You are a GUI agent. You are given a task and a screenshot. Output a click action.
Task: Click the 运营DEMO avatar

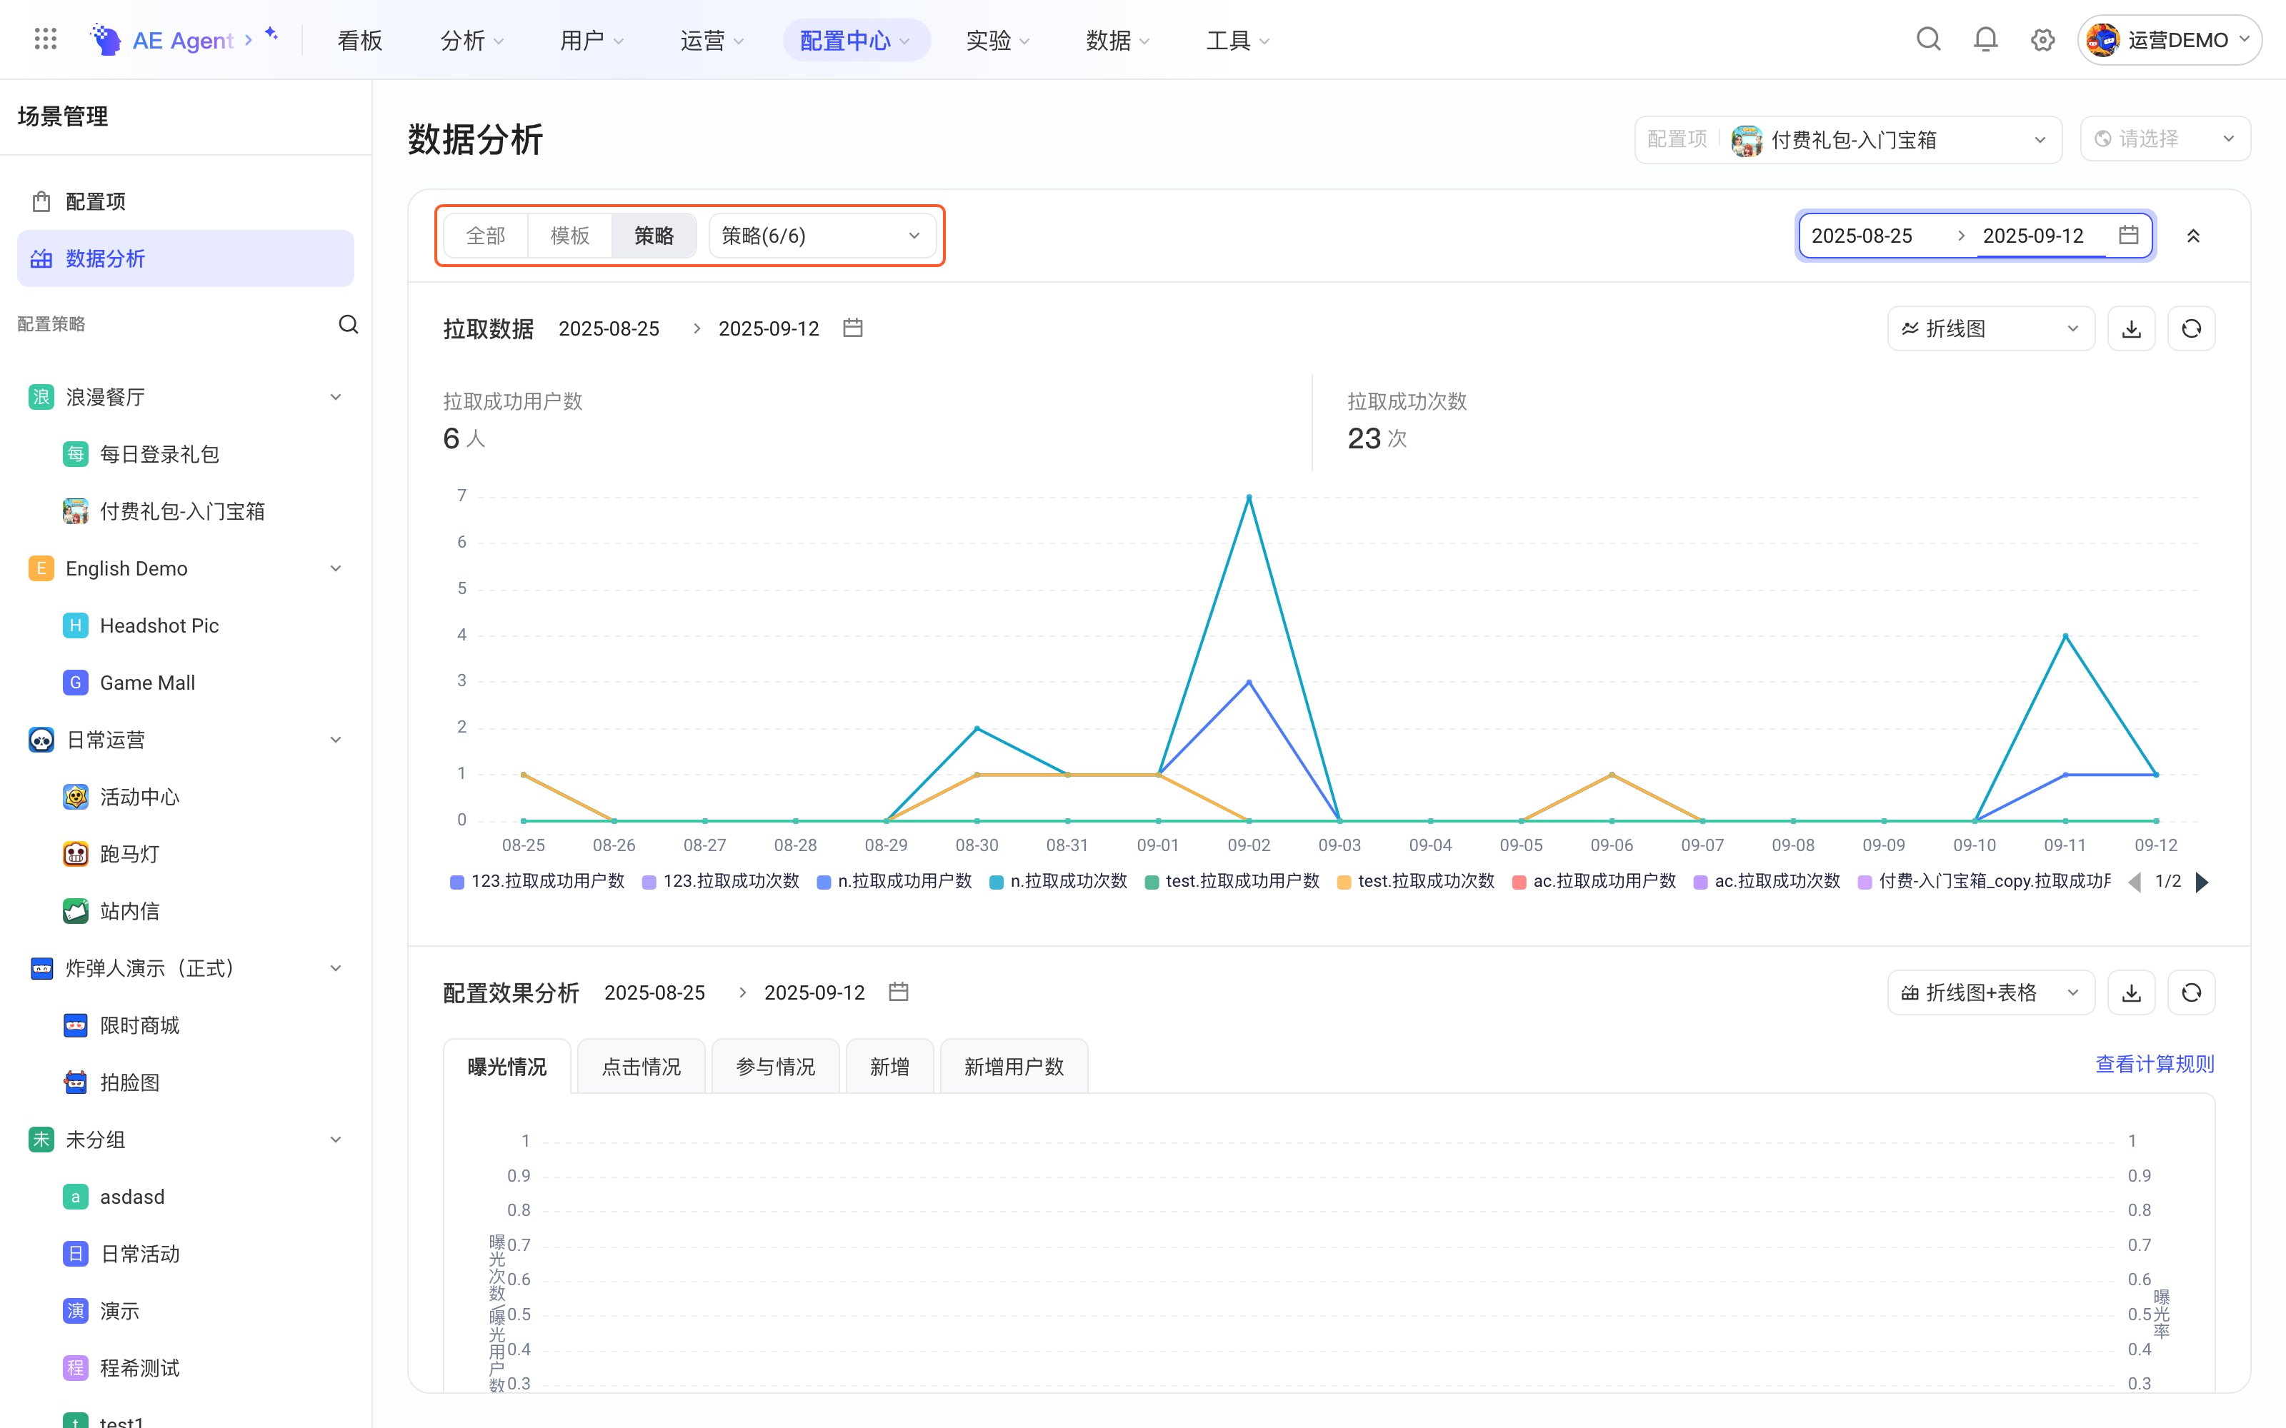[2102, 40]
